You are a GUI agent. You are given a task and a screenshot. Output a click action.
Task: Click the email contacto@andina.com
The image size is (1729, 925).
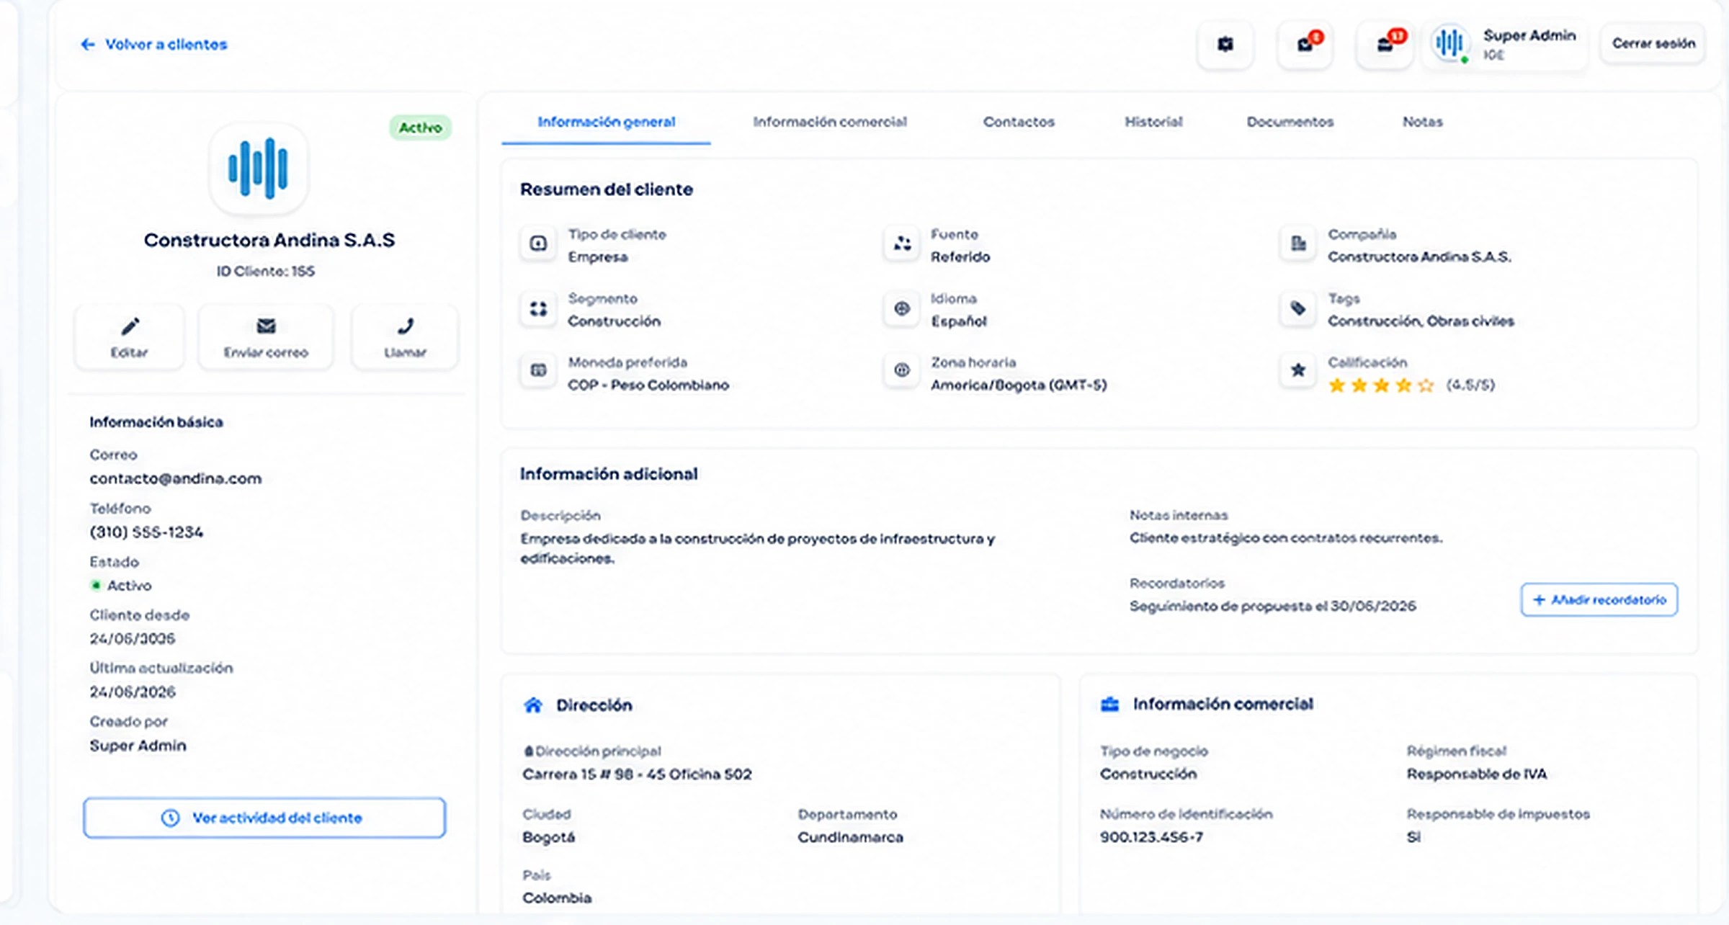(x=176, y=478)
